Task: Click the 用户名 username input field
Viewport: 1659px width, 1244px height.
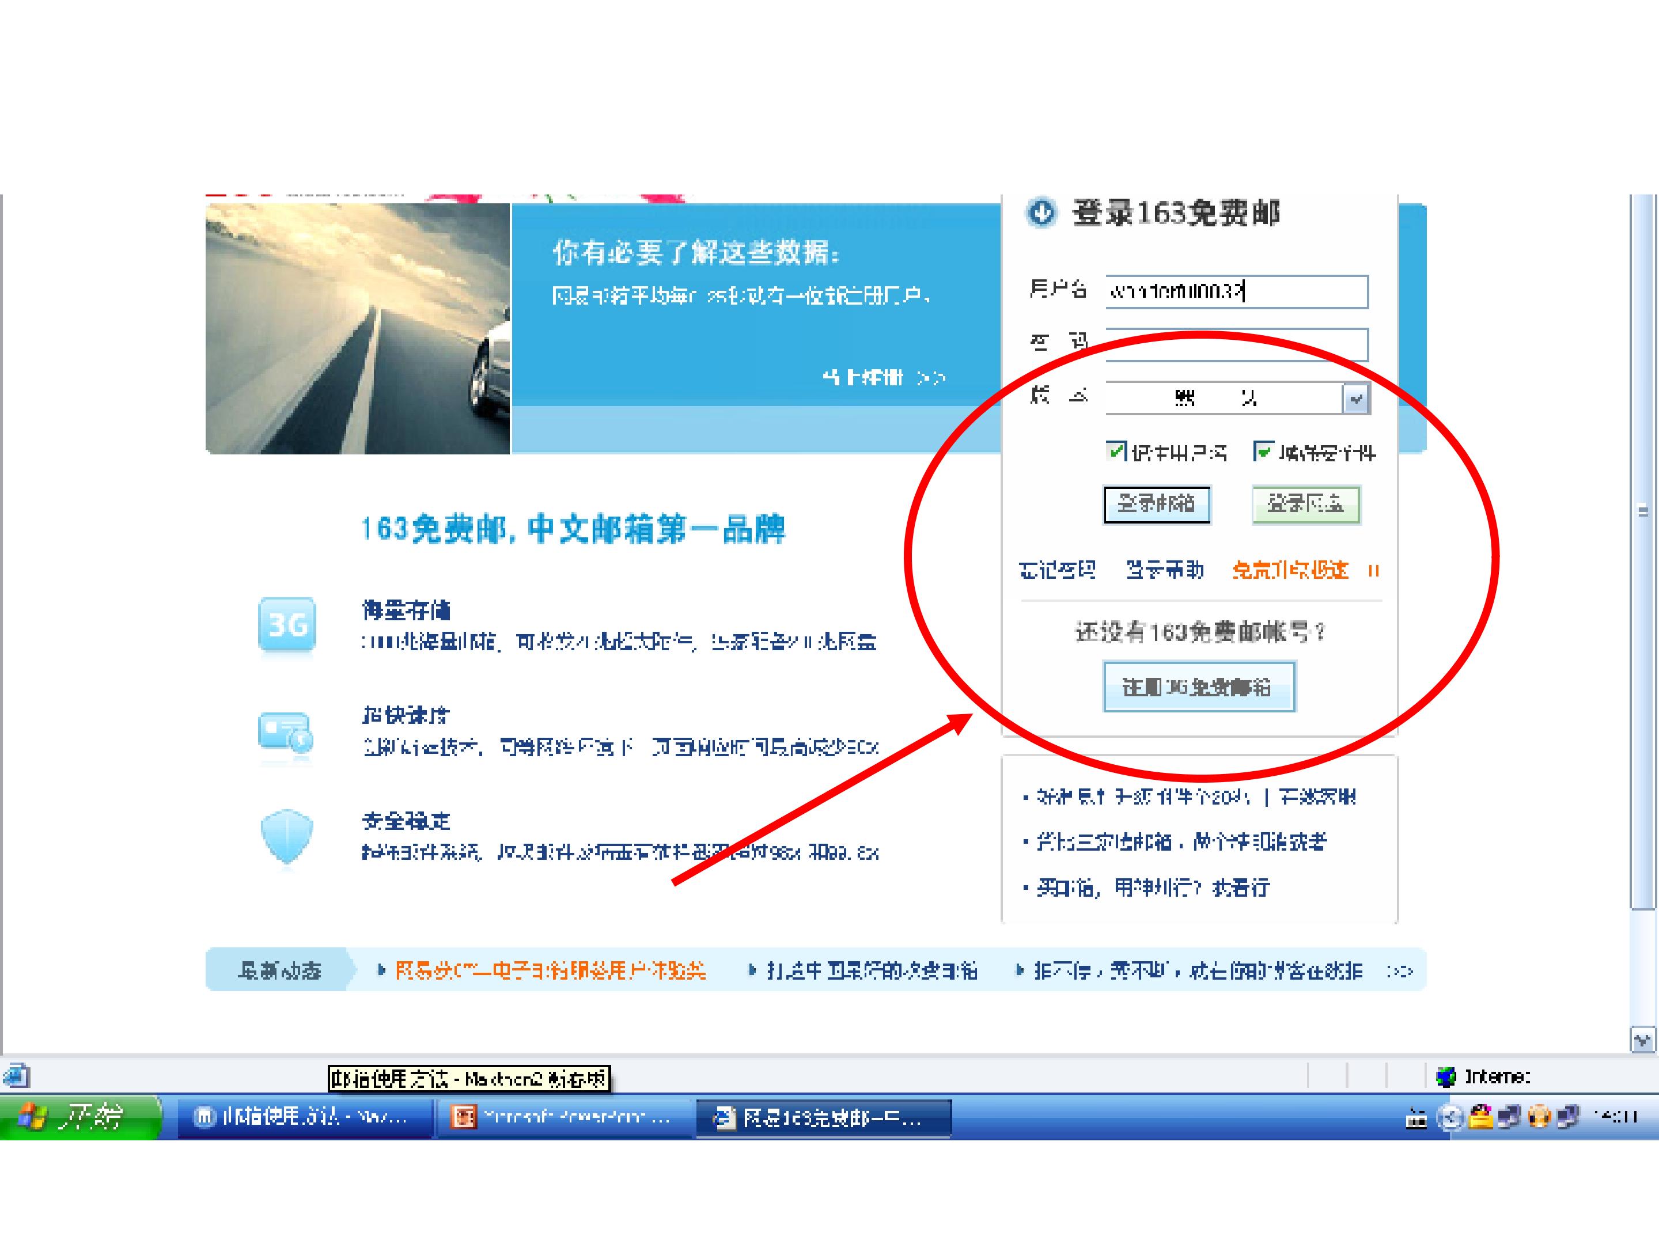Action: pyautogui.click(x=1237, y=291)
